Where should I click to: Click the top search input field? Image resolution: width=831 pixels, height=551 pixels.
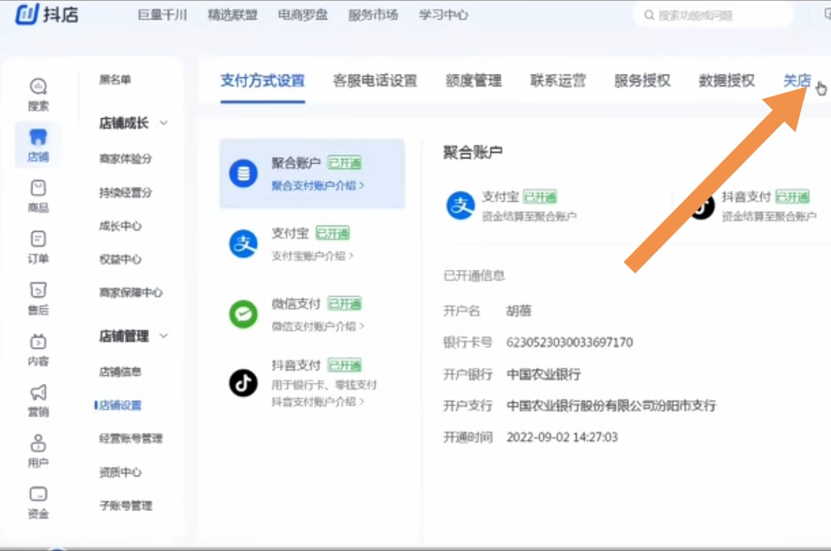click(x=713, y=15)
